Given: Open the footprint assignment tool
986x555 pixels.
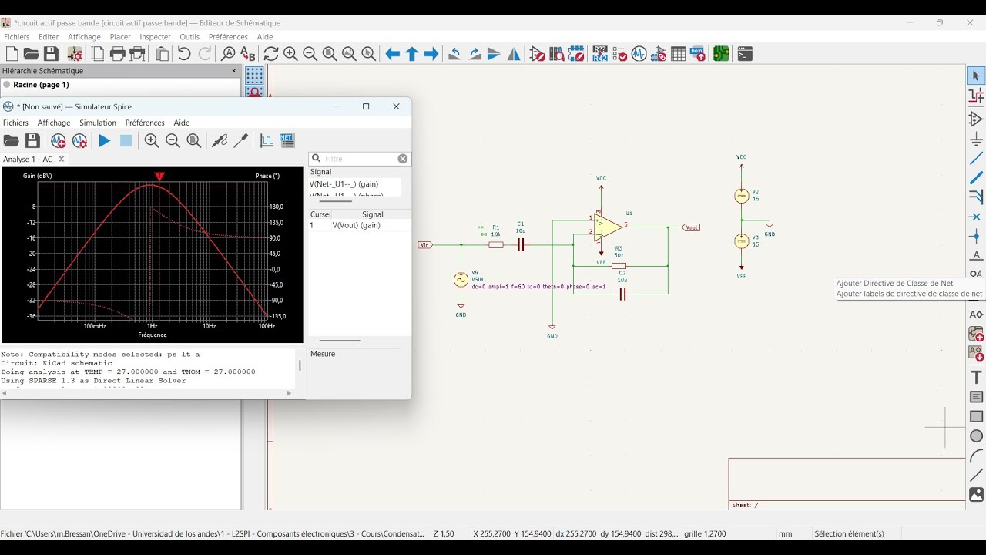Looking at the screenshot, I should point(659,54).
